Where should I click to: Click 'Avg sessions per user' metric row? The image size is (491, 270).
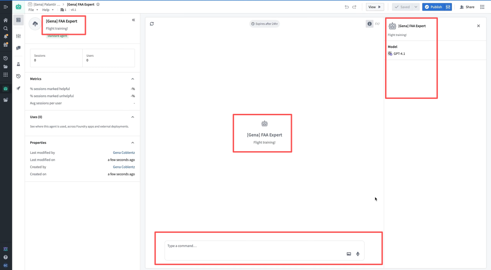click(82, 103)
